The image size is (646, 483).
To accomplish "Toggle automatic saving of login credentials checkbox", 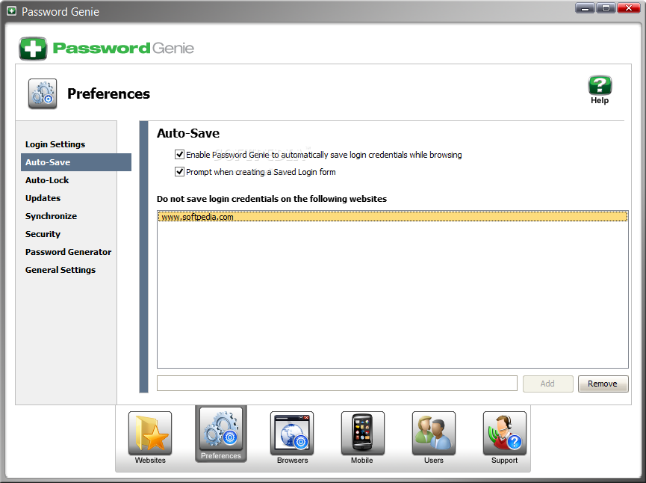I will [180, 155].
